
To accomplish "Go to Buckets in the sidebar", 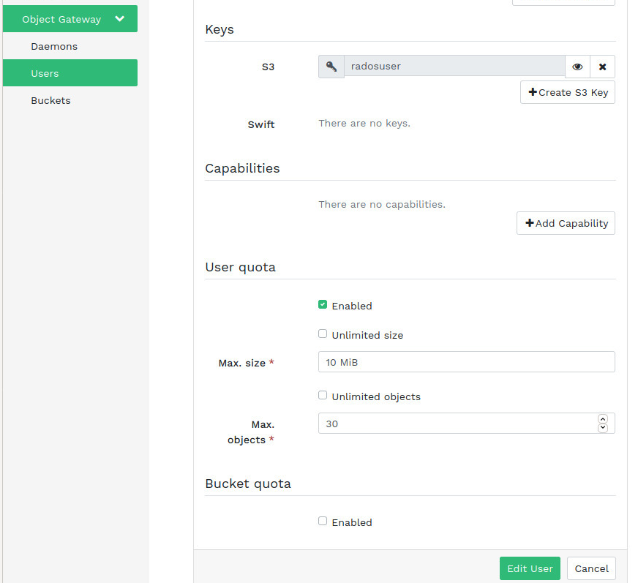I will pyautogui.click(x=50, y=100).
